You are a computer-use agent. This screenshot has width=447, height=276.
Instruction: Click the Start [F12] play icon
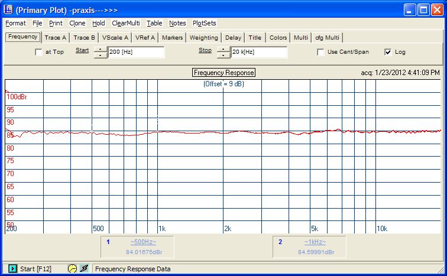point(12,268)
